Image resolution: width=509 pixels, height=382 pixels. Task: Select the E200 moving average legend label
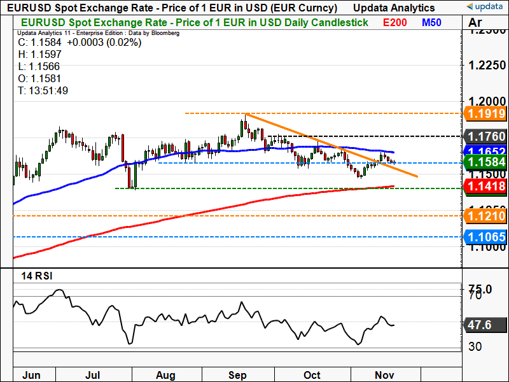(x=396, y=22)
